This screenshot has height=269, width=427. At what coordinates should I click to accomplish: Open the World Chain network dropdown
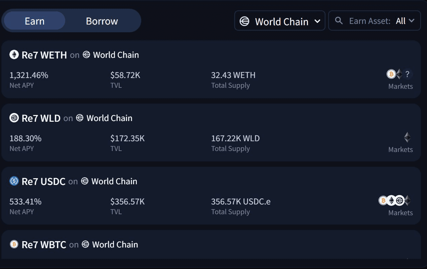(280, 21)
